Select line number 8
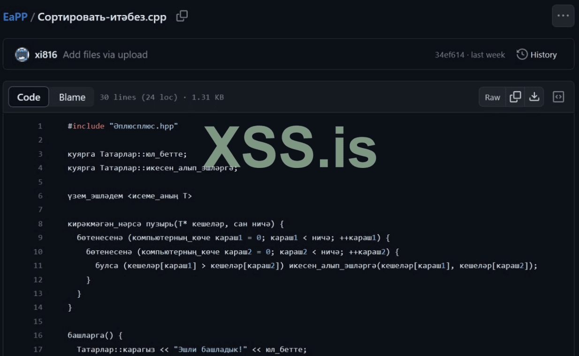 [40, 224]
